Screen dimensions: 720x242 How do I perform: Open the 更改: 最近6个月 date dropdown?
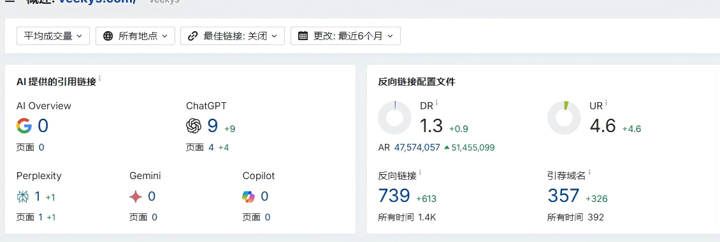click(x=345, y=36)
